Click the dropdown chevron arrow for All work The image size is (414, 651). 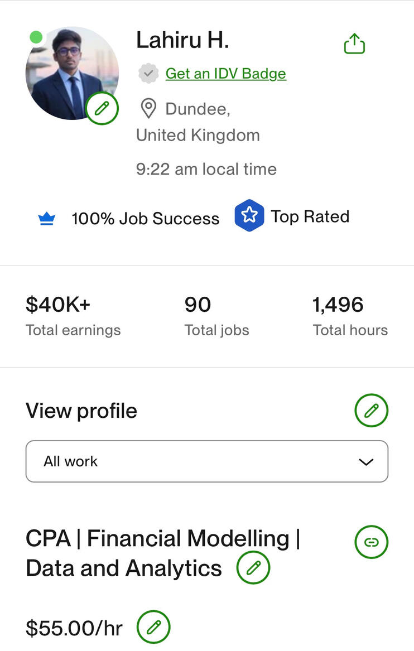366,462
